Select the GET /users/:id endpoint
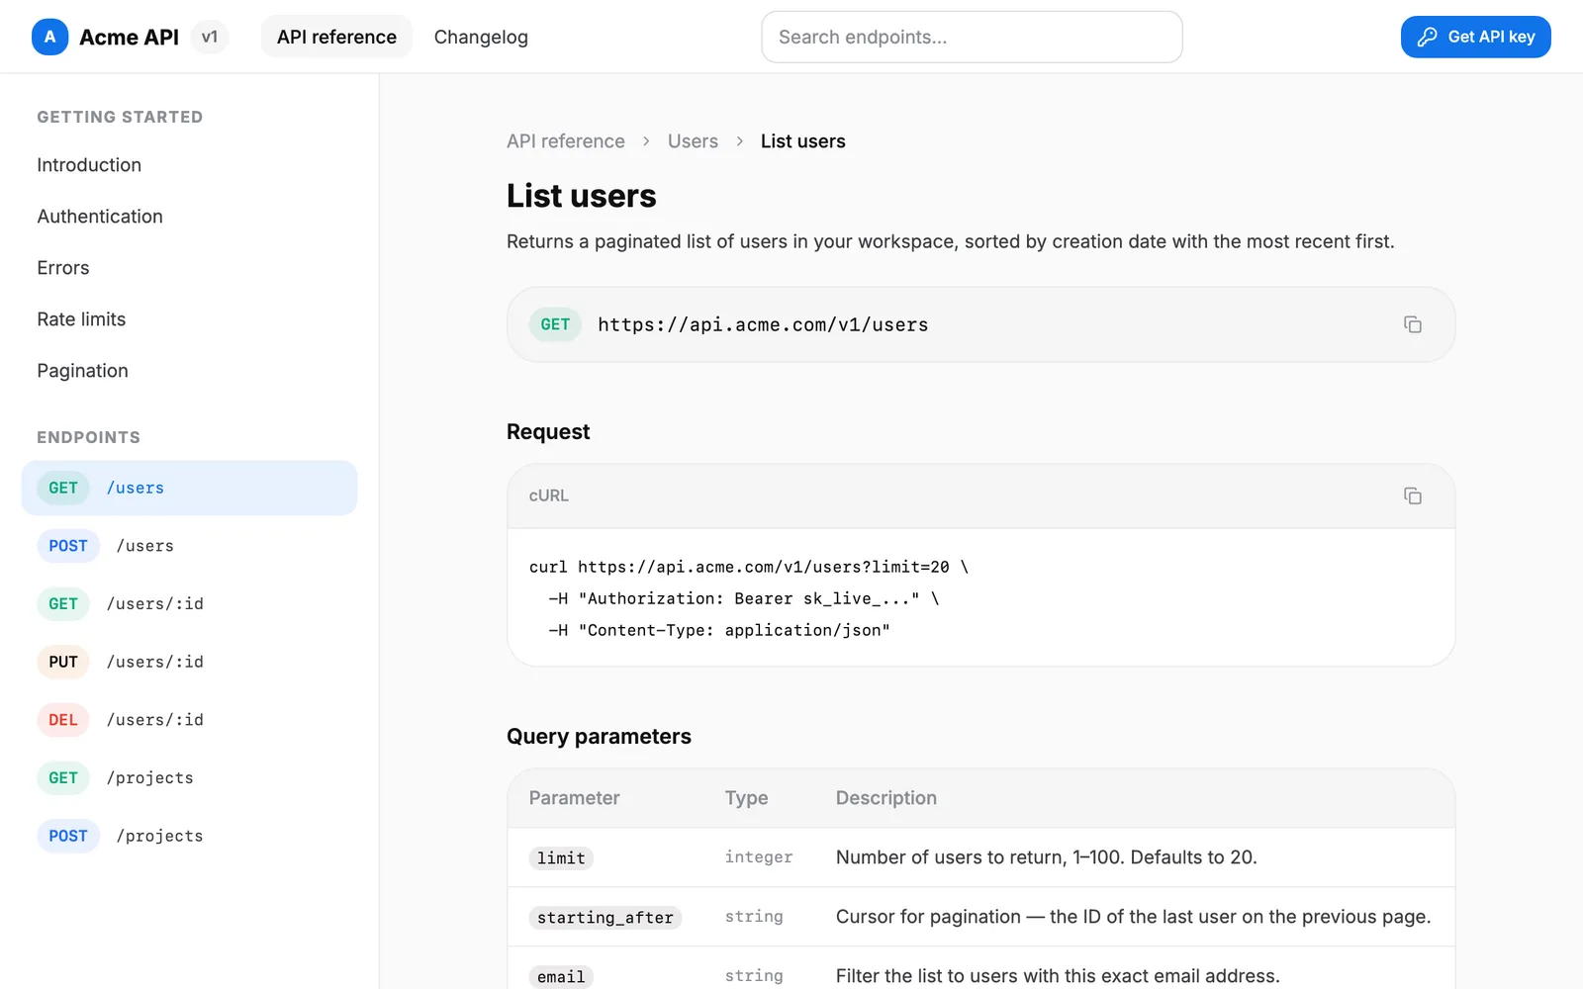The image size is (1583, 989). click(x=189, y=603)
